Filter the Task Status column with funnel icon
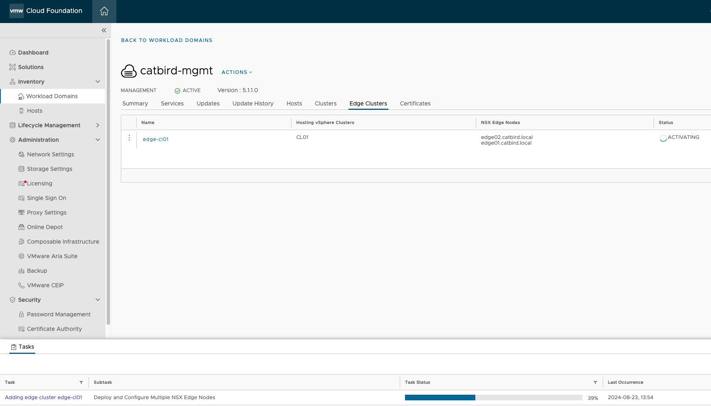Viewport: 711px width, 406px height. click(x=595, y=383)
